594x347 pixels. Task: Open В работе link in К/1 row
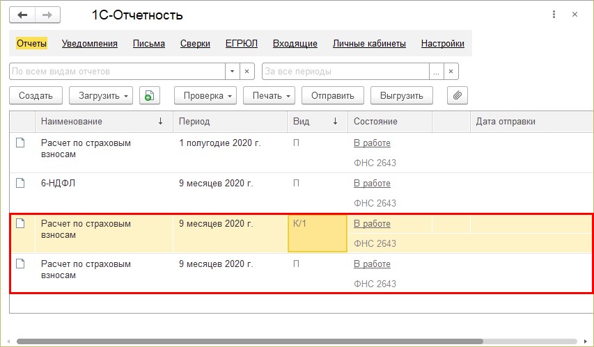click(x=372, y=224)
